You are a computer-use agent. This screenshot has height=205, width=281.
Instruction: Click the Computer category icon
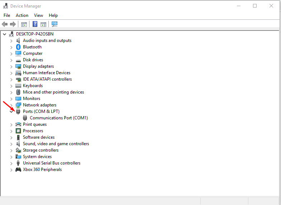click(18, 53)
